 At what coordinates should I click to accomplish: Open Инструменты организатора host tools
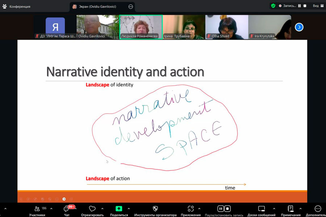click(155, 209)
